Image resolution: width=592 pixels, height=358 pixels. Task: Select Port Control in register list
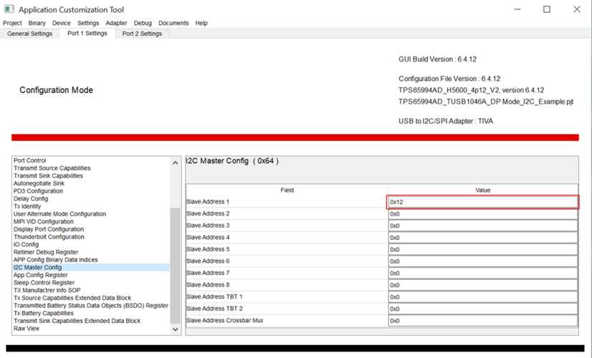(x=30, y=160)
